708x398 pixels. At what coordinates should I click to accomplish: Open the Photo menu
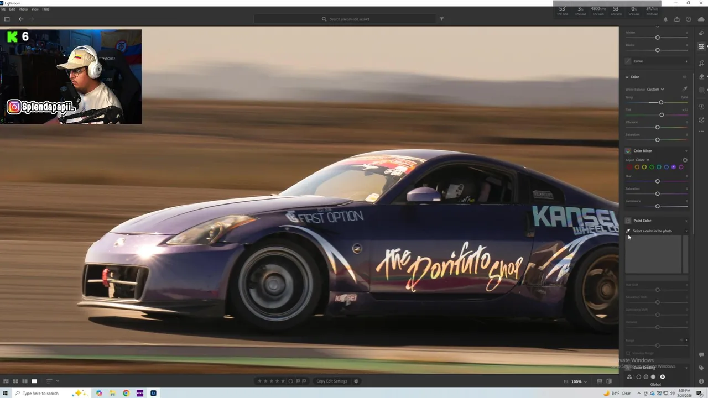[x=23, y=9]
